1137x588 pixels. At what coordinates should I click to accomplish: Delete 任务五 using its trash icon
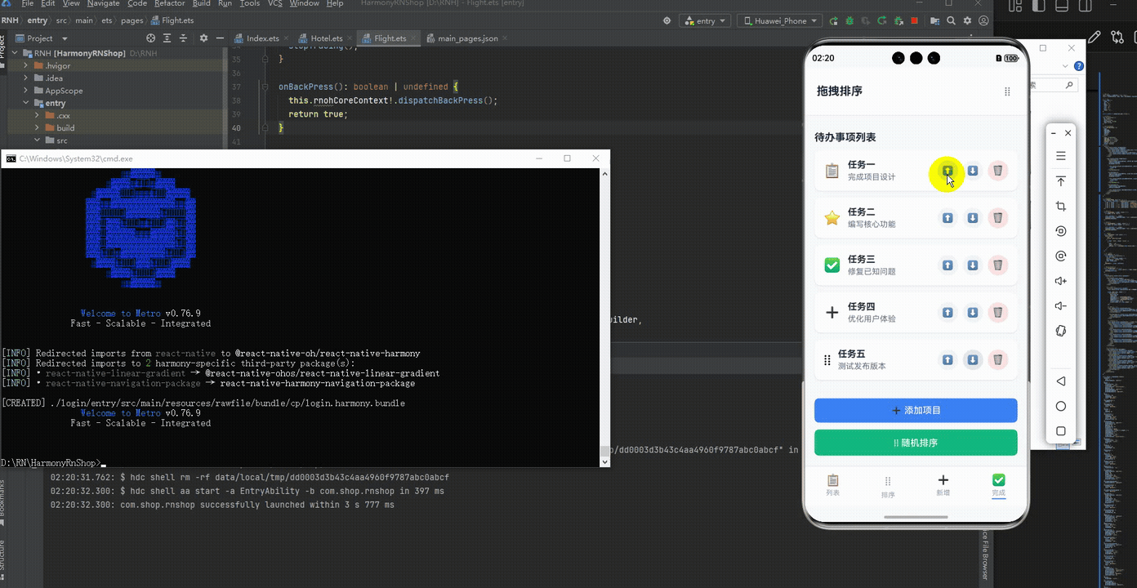pos(997,360)
